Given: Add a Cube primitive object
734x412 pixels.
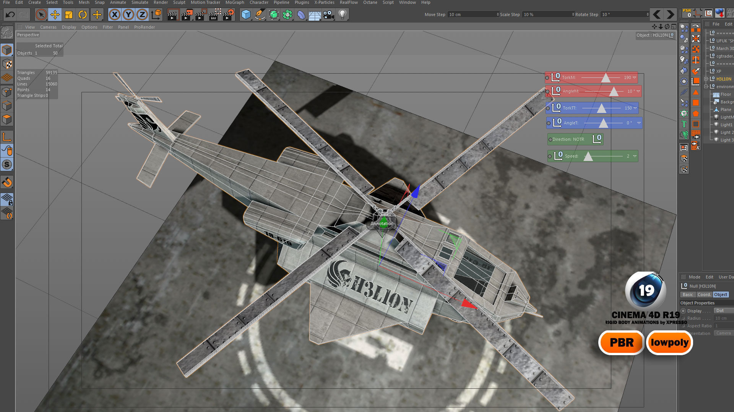Looking at the screenshot, I should pos(246,15).
